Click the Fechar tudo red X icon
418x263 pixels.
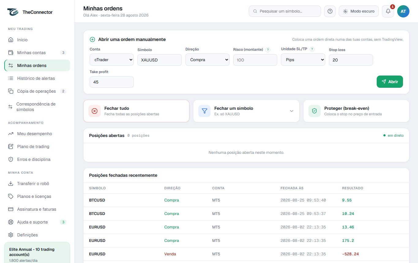(95, 111)
